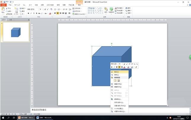This screenshot has width=191, height=120.
Task: Toggle align text left in the ribbon
Action: [55, 13]
